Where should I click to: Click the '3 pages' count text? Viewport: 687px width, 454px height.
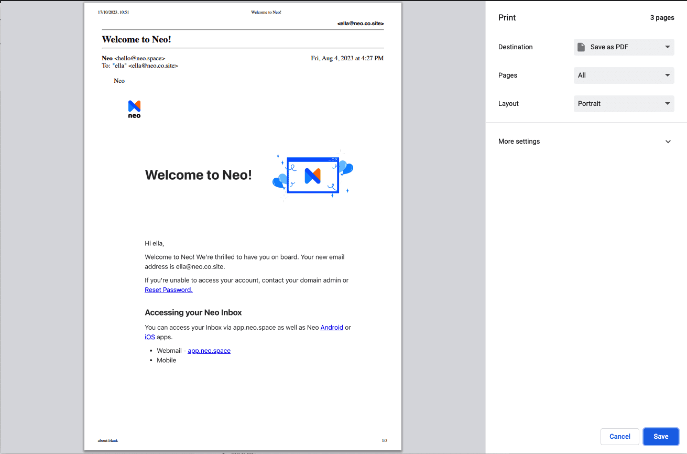click(662, 18)
